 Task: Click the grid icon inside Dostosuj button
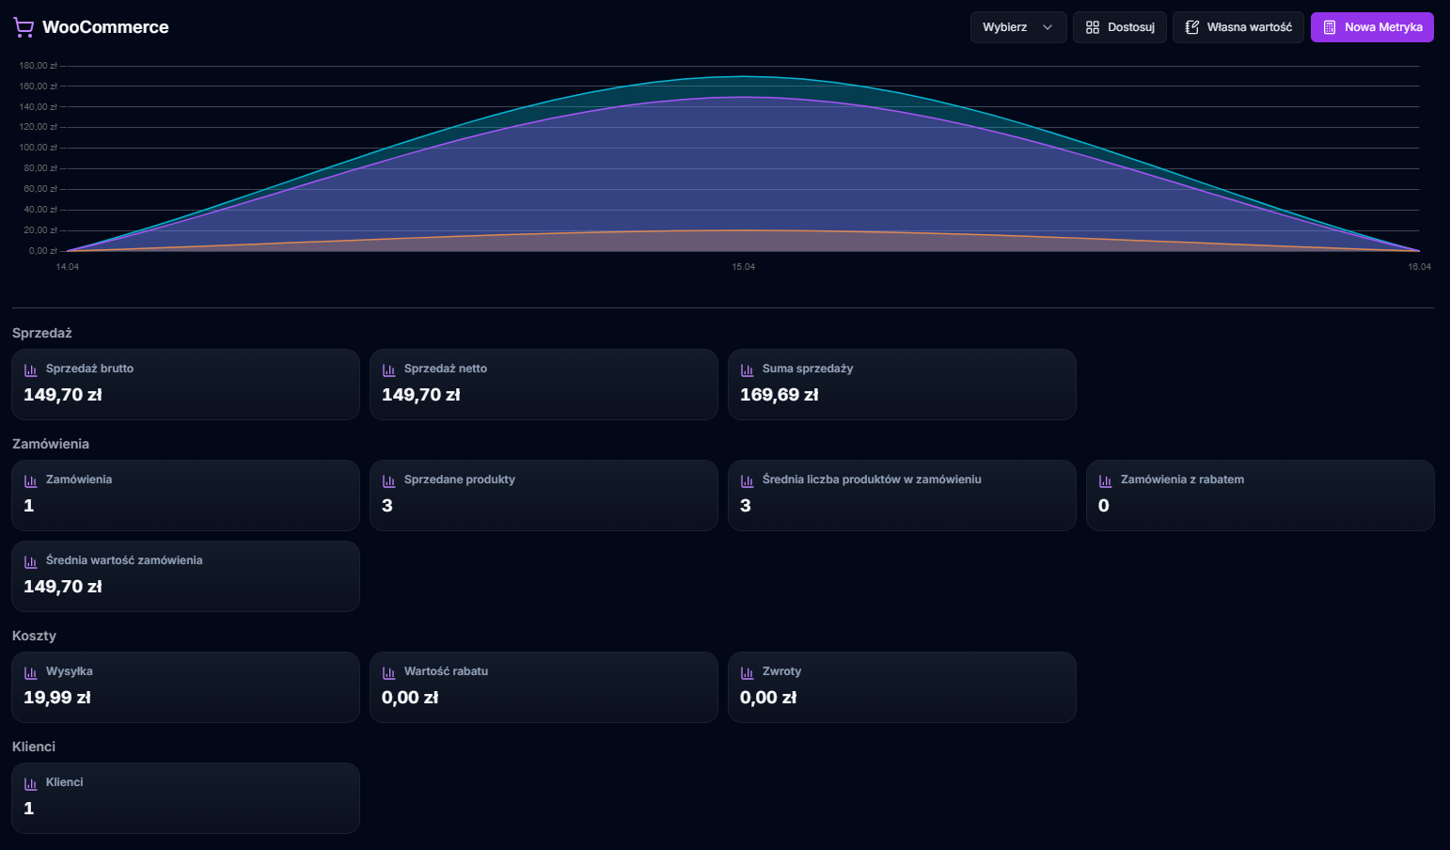(x=1093, y=27)
